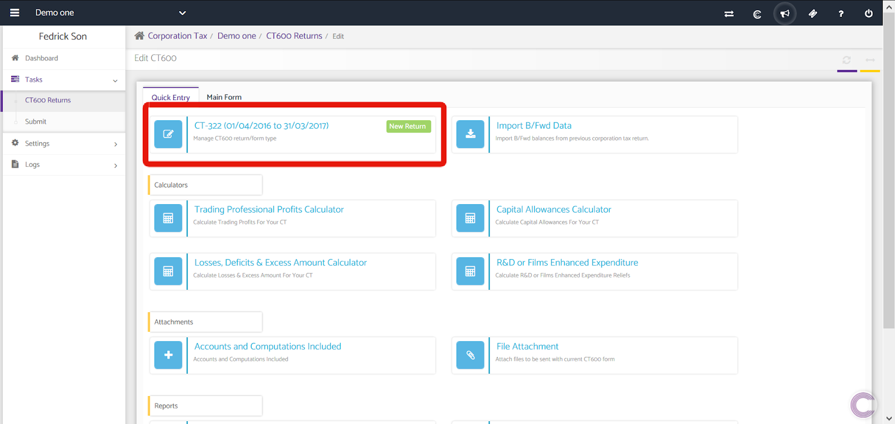Click the Tasks list icon
The image size is (895, 424).
coord(15,79)
